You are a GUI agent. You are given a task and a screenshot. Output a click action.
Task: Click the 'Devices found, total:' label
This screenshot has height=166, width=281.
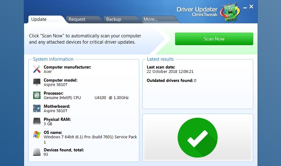64,150
